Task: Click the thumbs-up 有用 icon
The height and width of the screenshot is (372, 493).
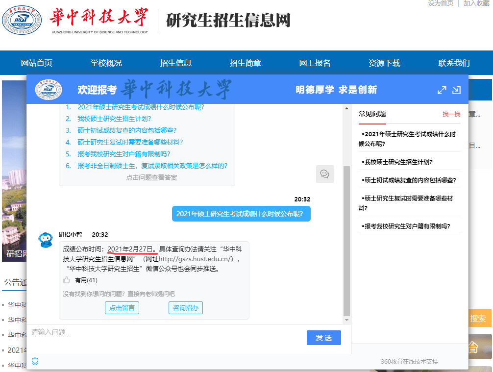Action: coord(66,280)
